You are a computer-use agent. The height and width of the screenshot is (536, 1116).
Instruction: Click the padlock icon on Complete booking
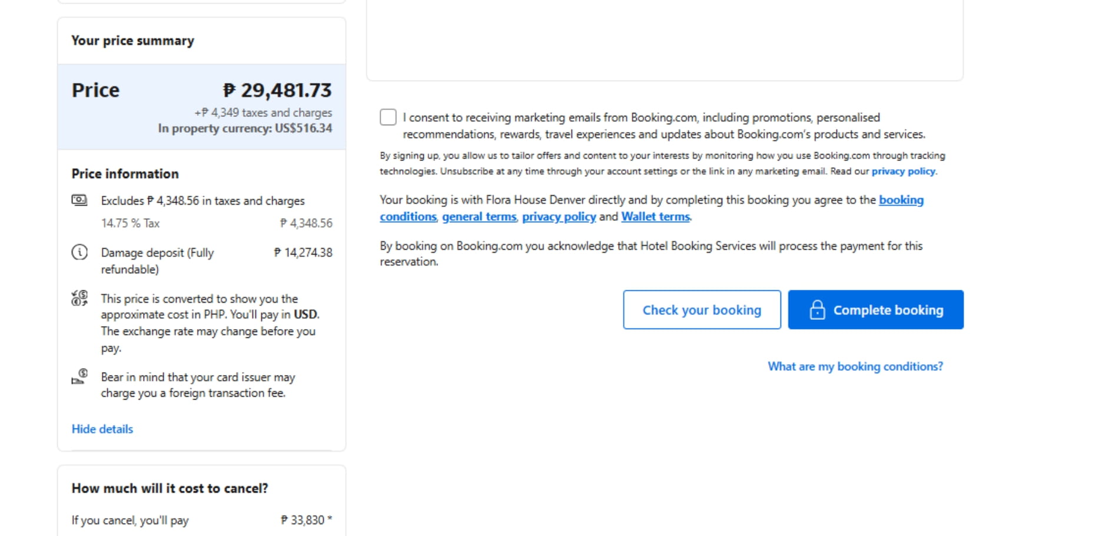pos(817,310)
